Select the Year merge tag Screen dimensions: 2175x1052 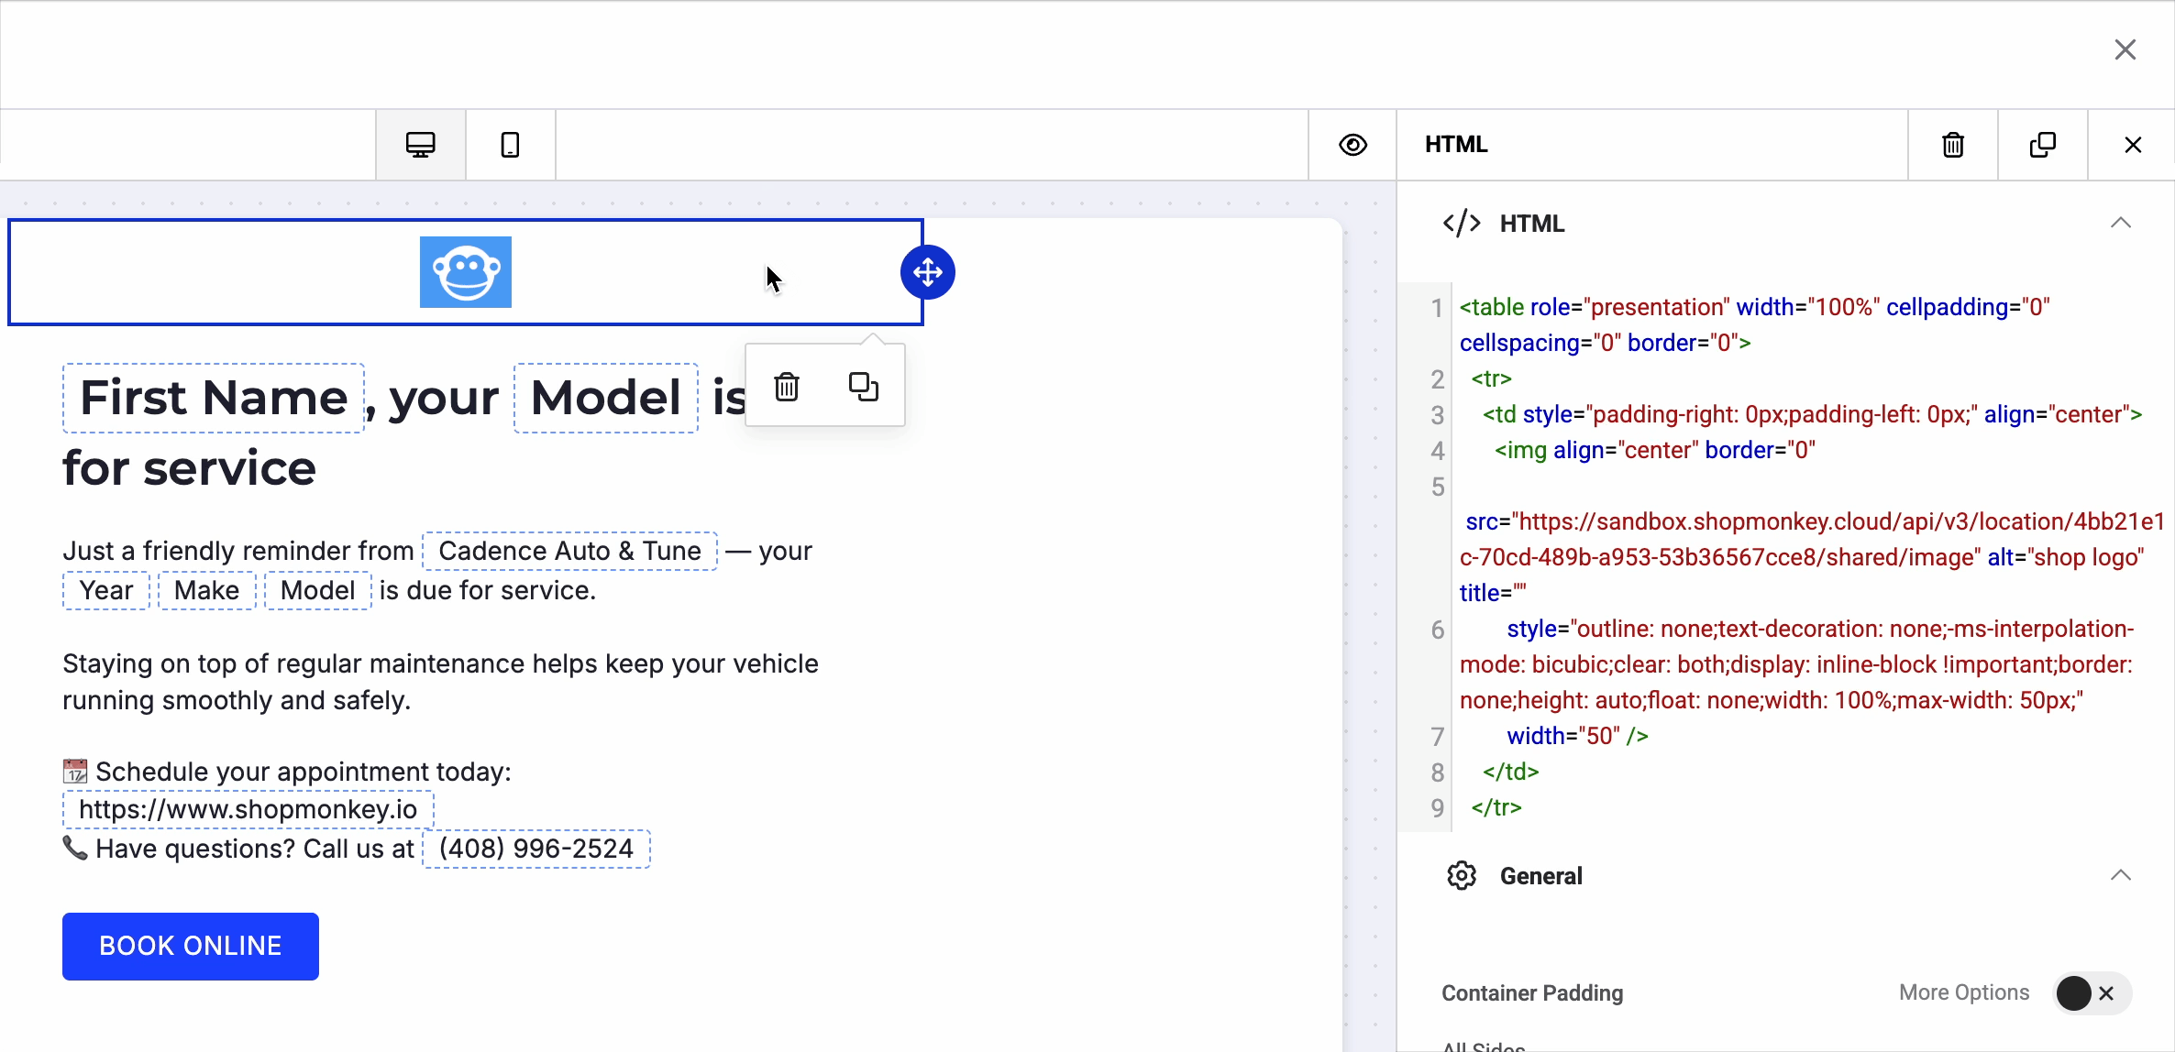(106, 590)
